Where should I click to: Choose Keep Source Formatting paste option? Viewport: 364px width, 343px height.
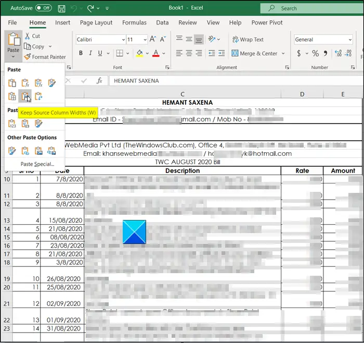click(x=52, y=83)
